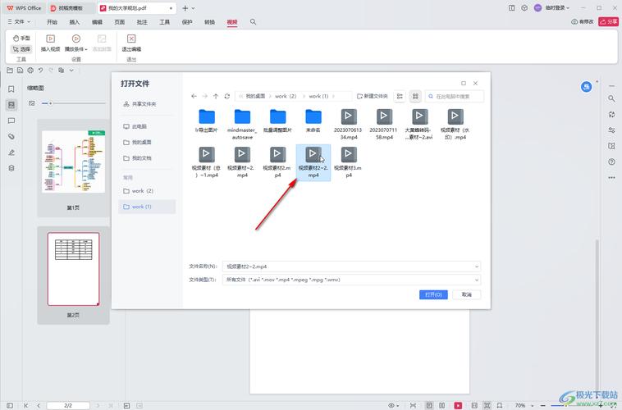Expand the quick access bar customization chevron

(71, 71)
